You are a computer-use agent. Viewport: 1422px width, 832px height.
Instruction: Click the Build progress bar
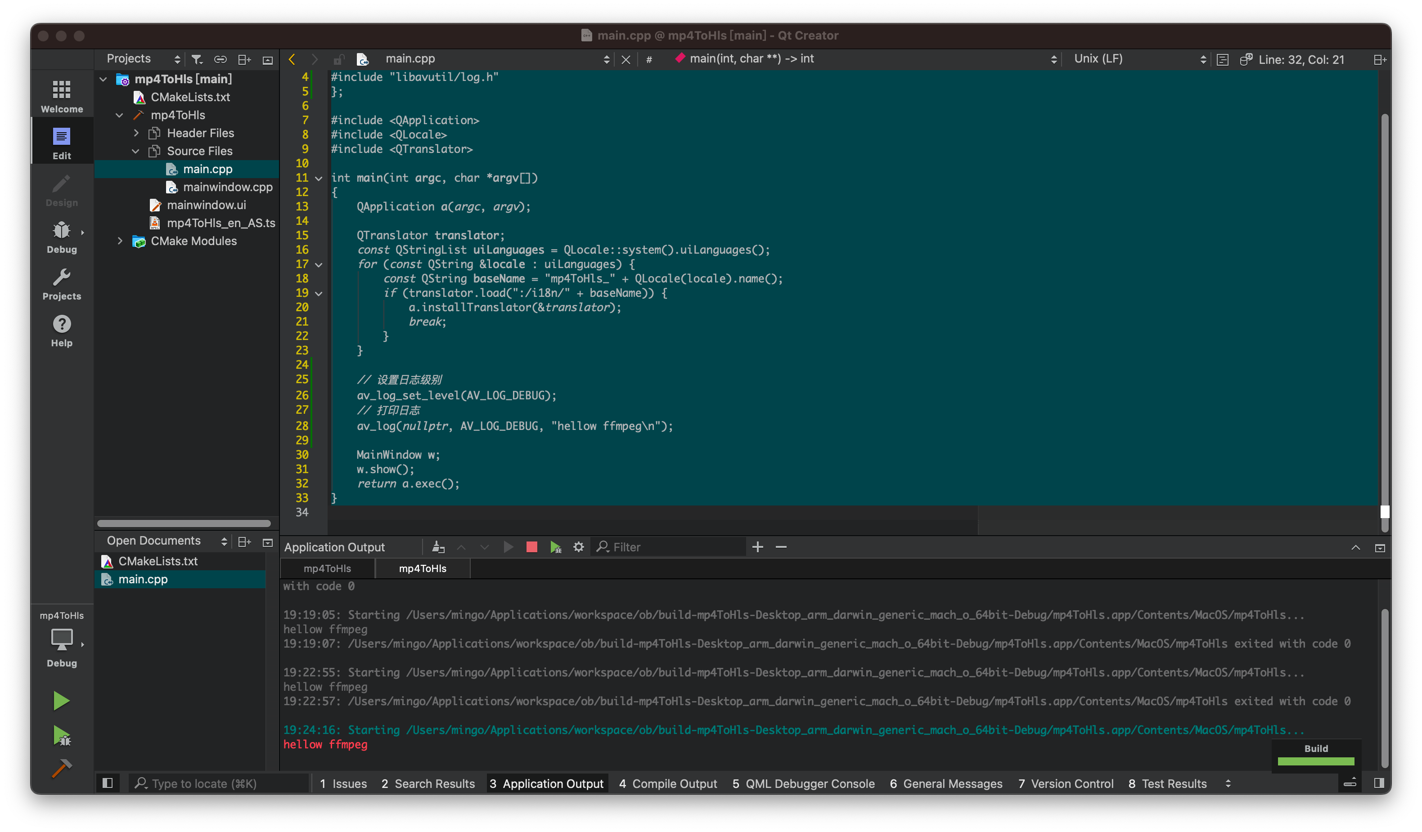1315,761
